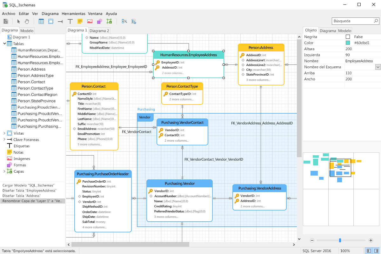381x254 pixels.
Task: Click the image insert tool
Action: click(x=90, y=21)
